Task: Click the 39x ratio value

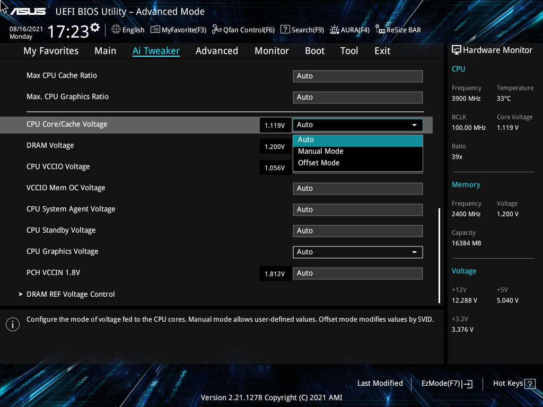Action: [457, 157]
